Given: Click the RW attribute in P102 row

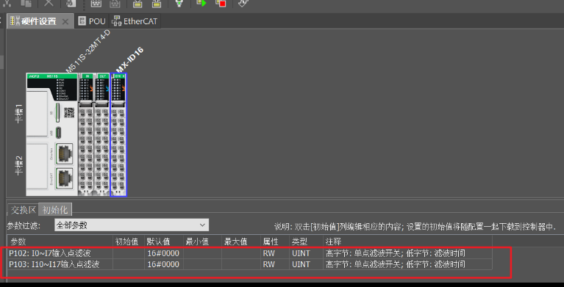Looking at the screenshot, I should pyautogui.click(x=268, y=253).
